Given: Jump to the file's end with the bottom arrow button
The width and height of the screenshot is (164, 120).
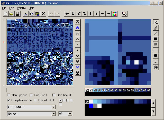Looking at the screenshot, I should pyautogui.click(x=78, y=73).
